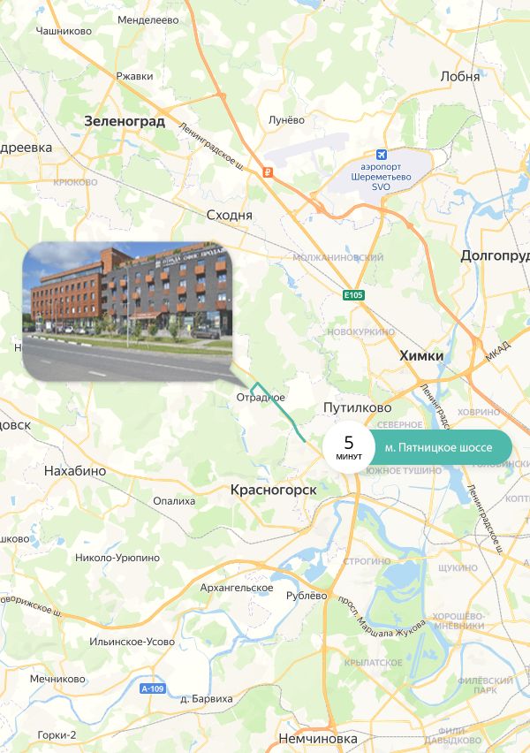Select the Красногорск city label

coord(274,490)
